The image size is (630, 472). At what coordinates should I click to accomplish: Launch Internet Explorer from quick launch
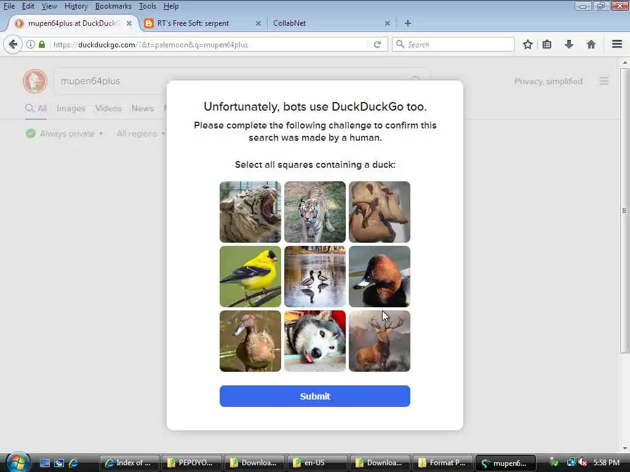[74, 463]
